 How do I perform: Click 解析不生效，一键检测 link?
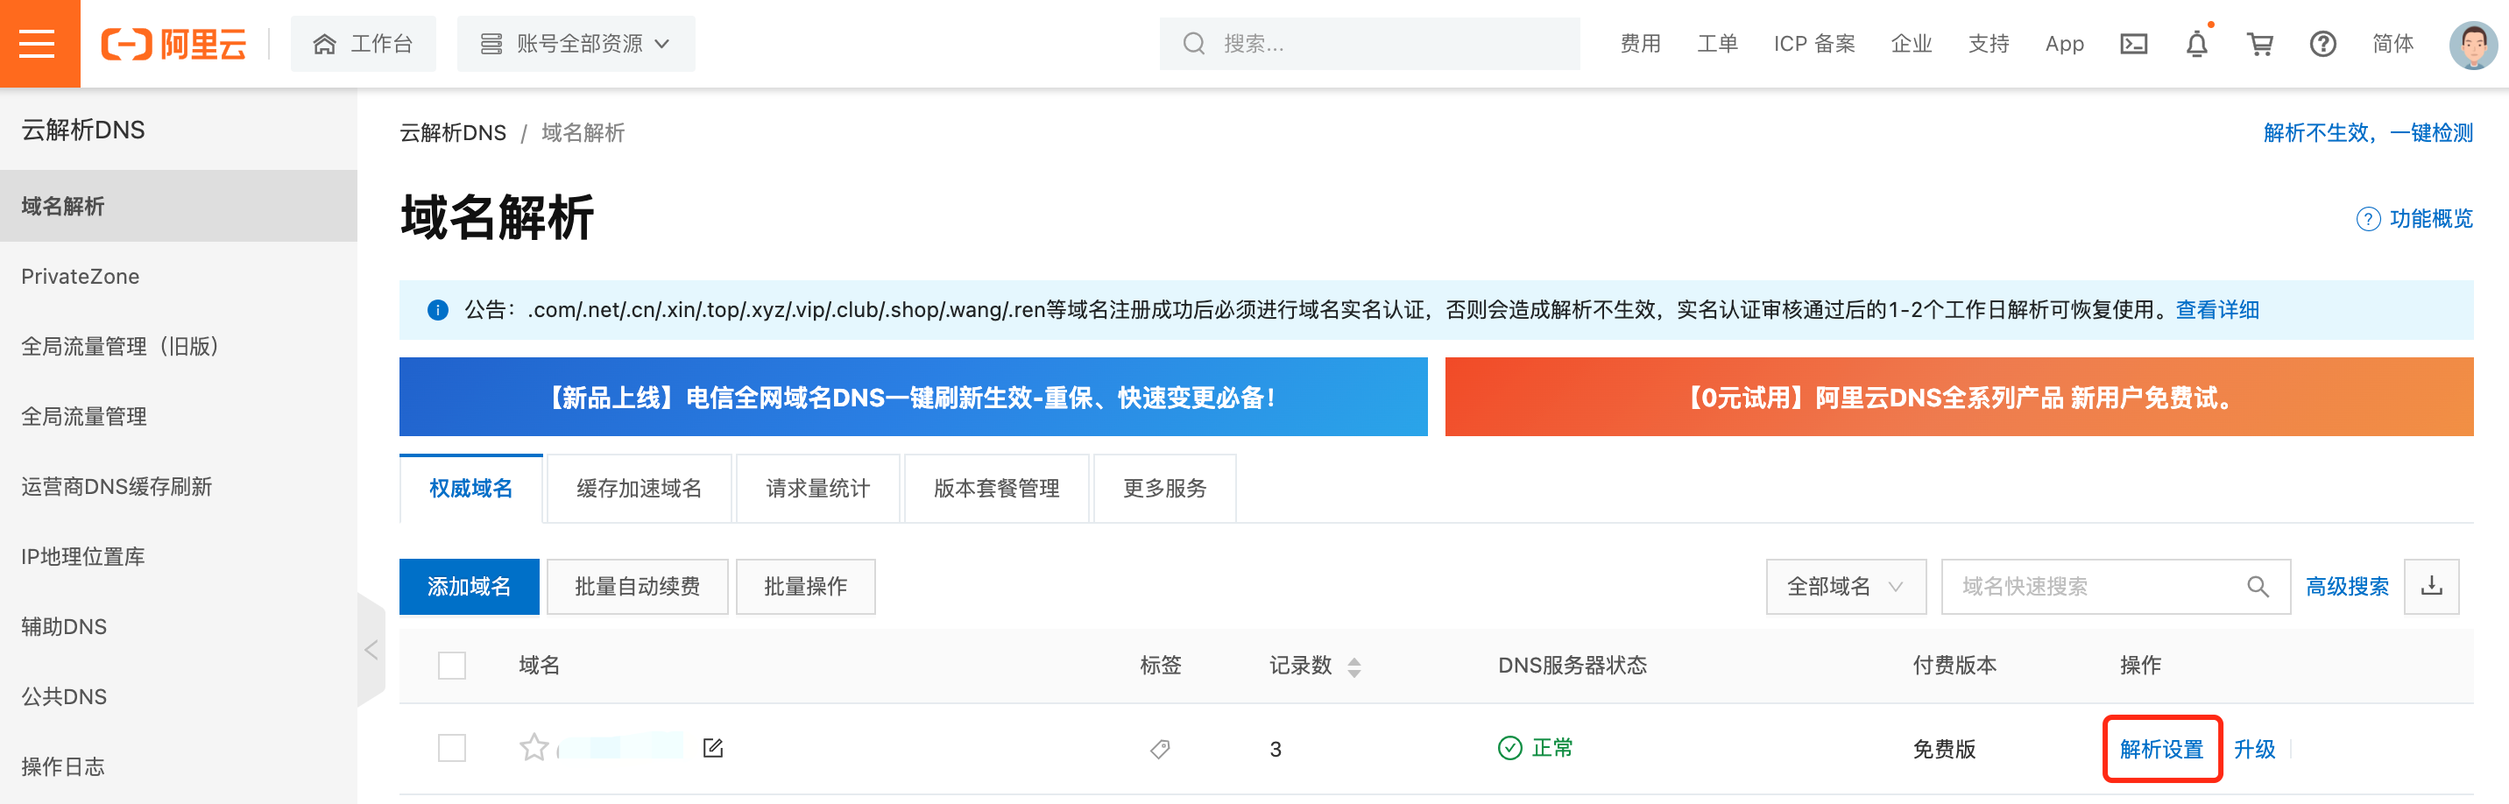[2367, 132]
